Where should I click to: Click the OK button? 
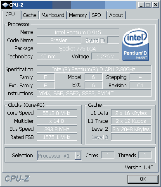pos(143,179)
